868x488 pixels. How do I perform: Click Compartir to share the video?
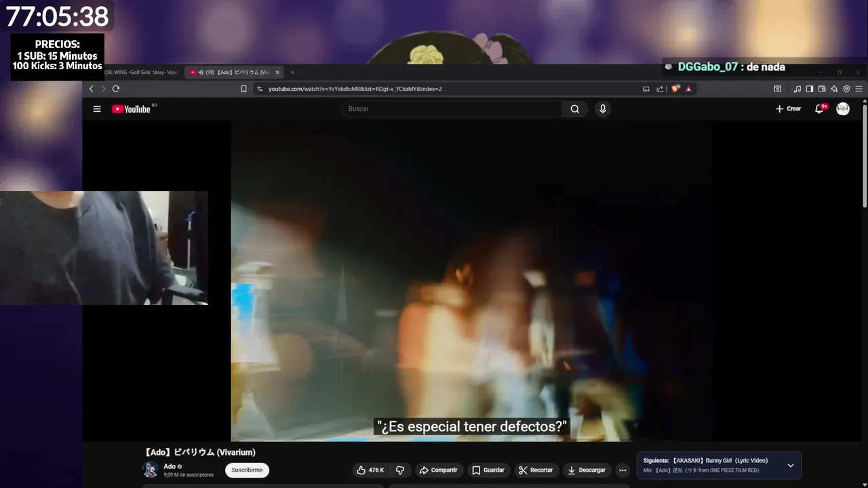[x=438, y=470]
